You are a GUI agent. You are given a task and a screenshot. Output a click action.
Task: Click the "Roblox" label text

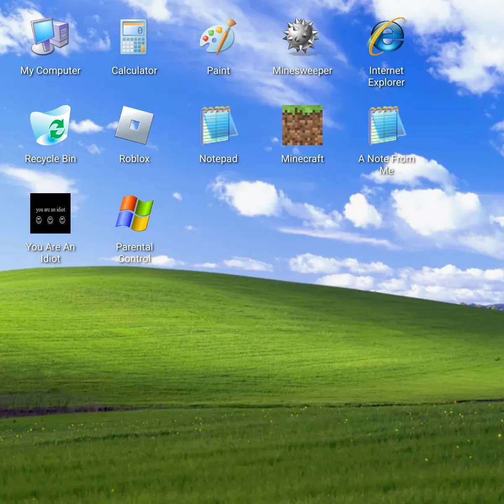pyautogui.click(x=134, y=159)
